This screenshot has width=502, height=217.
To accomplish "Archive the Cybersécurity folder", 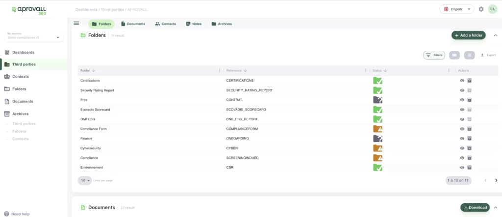I will 469,148.
